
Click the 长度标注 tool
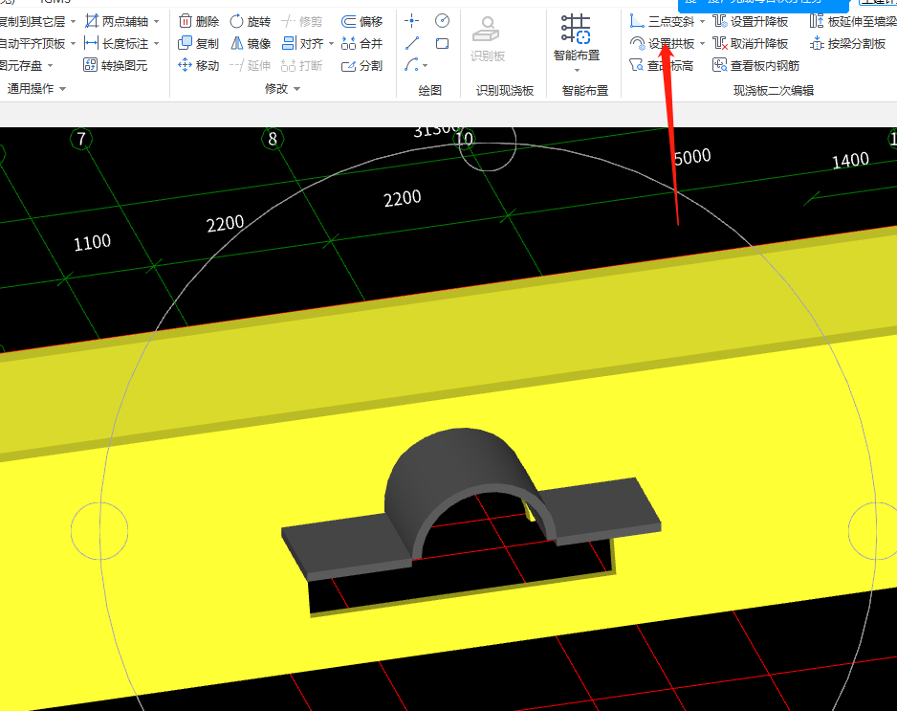[x=117, y=43]
